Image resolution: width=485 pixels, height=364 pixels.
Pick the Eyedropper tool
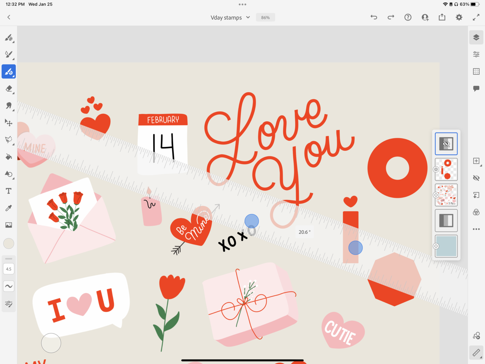pyautogui.click(x=9, y=208)
